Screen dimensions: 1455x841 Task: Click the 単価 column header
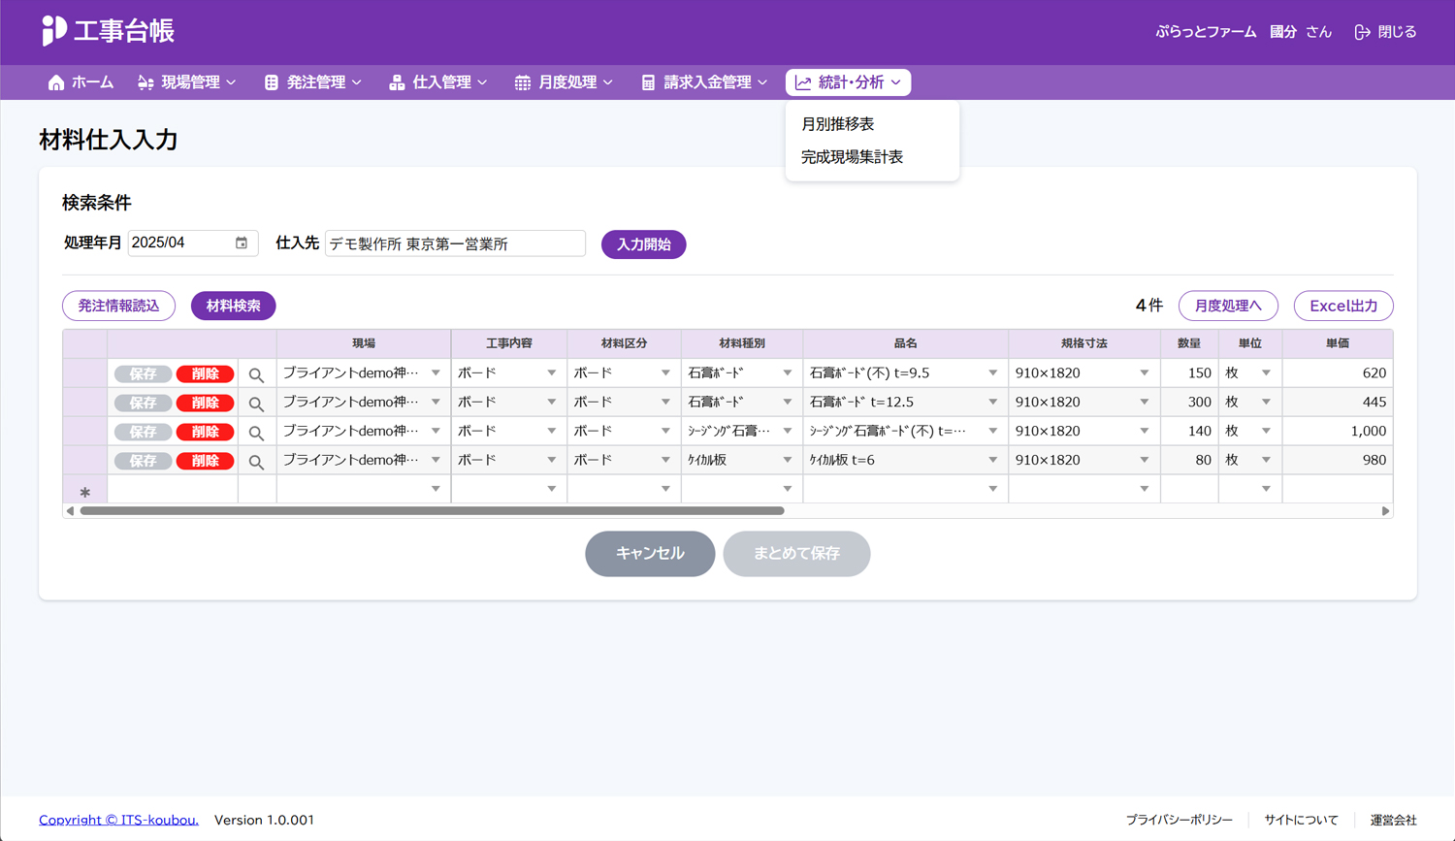click(x=1338, y=343)
